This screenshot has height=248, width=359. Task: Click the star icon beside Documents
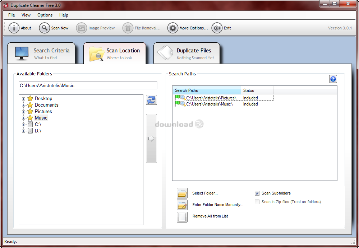point(30,105)
